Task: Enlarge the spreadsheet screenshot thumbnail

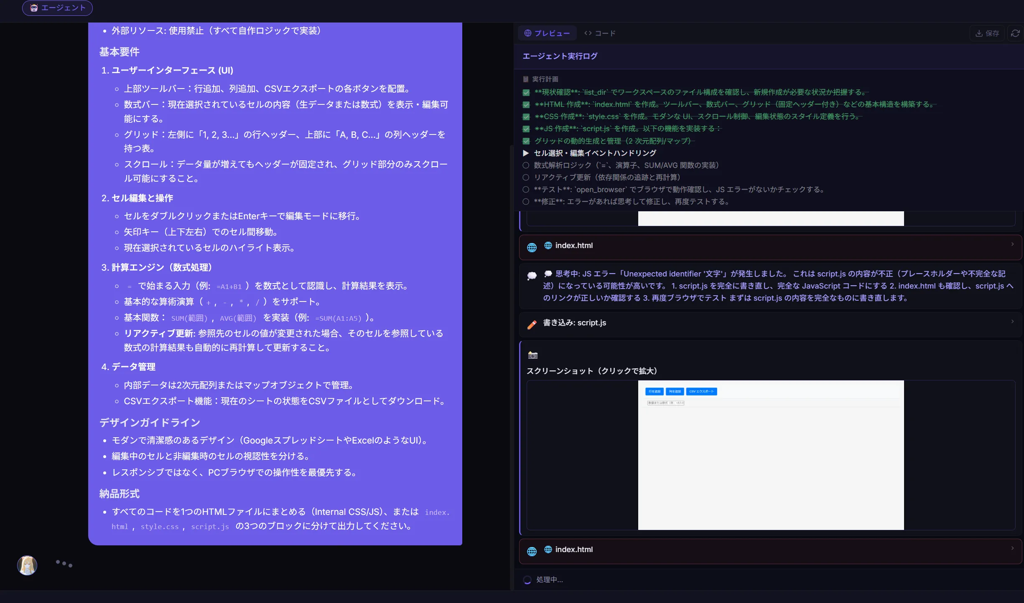Action: click(x=770, y=455)
